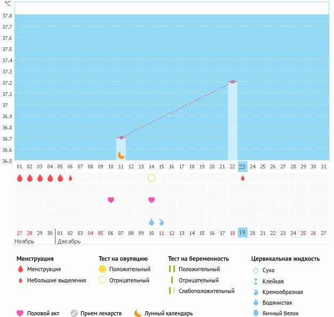334x317 pixels.
Task: Click the pink heart icon on day 10
Action: point(111,200)
